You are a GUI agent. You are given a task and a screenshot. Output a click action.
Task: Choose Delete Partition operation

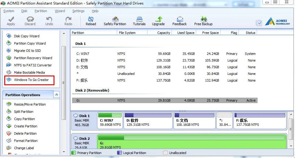[25, 133]
